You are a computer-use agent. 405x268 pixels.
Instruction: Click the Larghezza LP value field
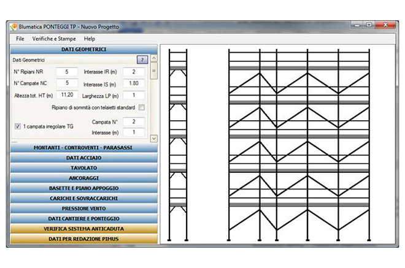[x=134, y=95]
